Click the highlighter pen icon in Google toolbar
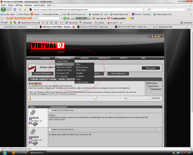 click(121, 23)
